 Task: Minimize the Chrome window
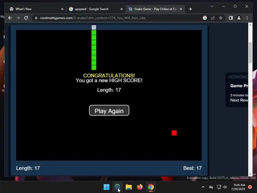pyautogui.click(x=224, y=6)
